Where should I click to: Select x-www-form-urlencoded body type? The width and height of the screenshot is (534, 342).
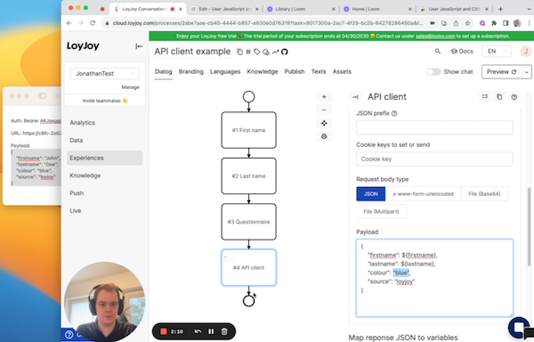423,194
